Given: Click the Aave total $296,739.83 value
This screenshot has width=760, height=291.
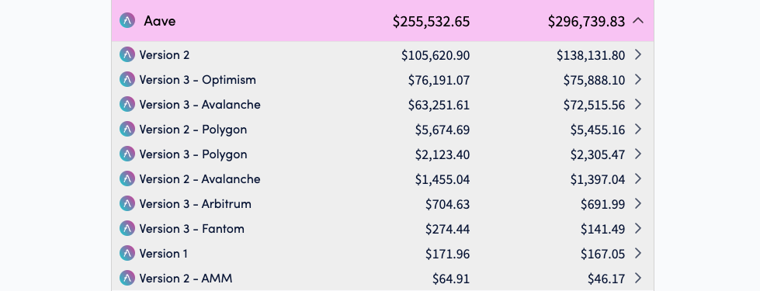Looking at the screenshot, I should coord(586,21).
